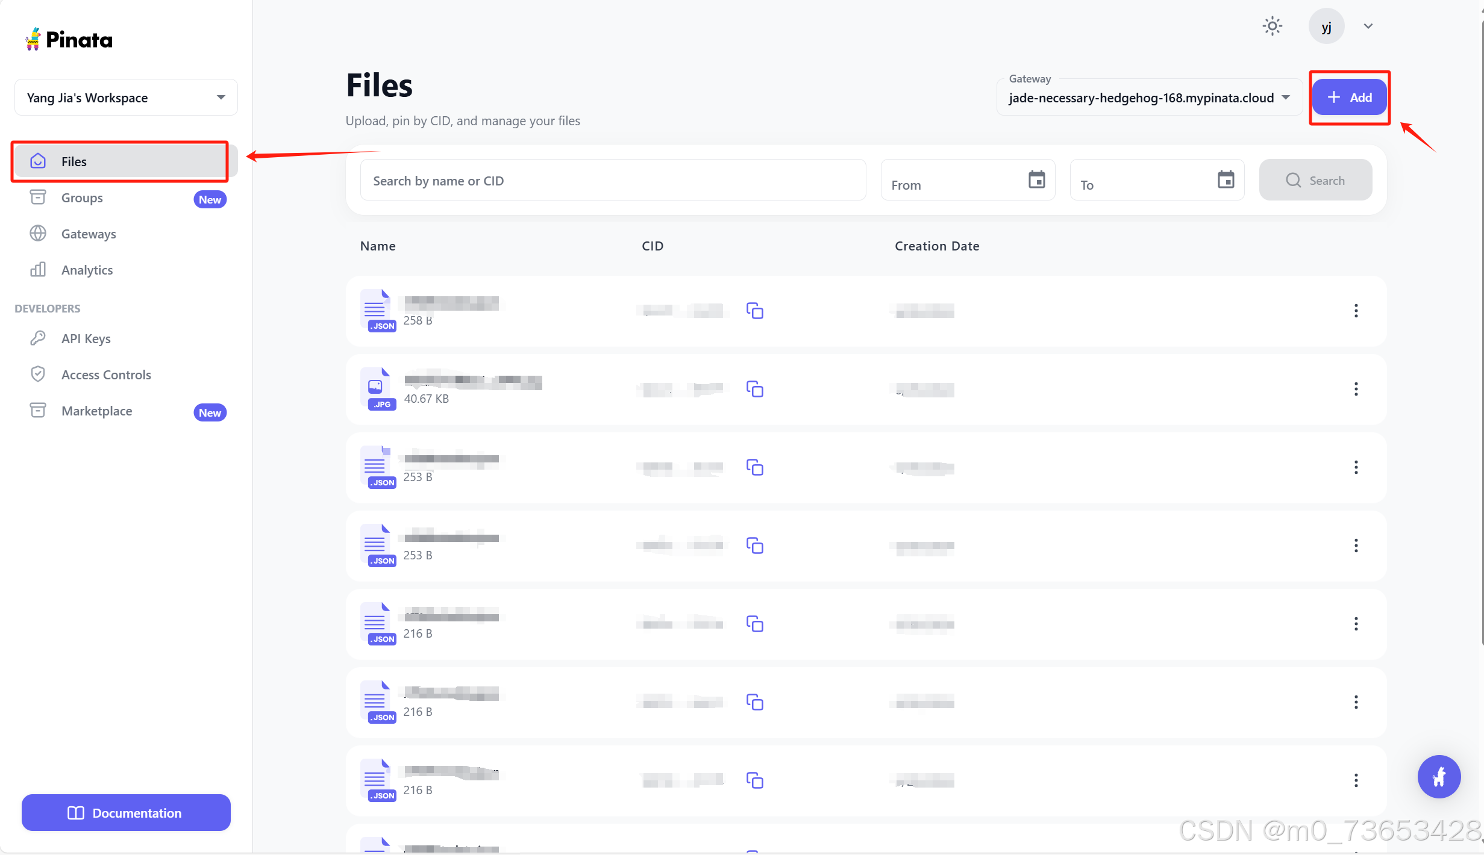
Task: Open Gateways via the globe icon
Action: (x=37, y=234)
